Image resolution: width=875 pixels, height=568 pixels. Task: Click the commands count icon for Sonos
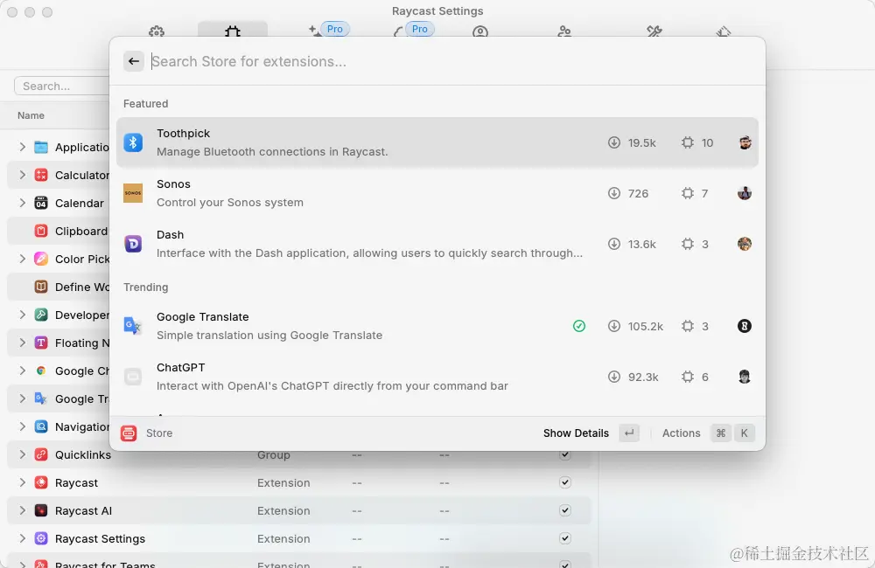pyautogui.click(x=688, y=193)
